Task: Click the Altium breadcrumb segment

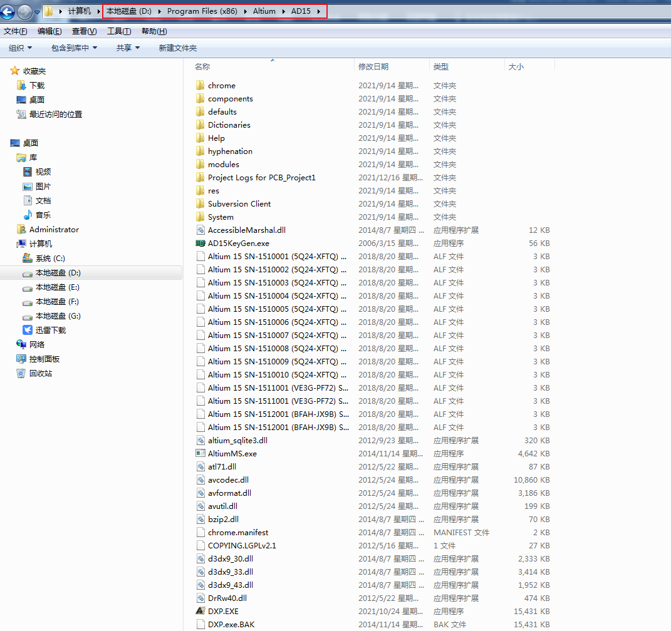Action: pyautogui.click(x=264, y=11)
